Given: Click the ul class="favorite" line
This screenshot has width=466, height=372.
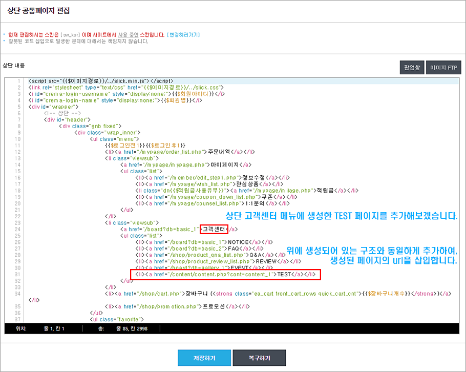Looking at the screenshot, I should click(x=117, y=319).
